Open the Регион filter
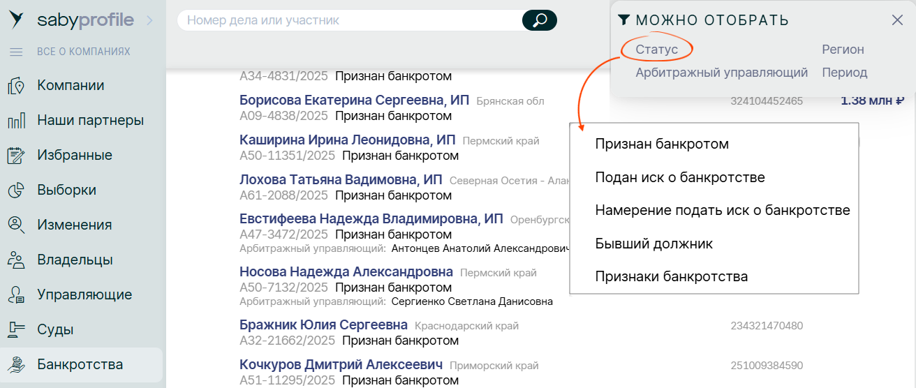916x388 pixels. (x=843, y=50)
